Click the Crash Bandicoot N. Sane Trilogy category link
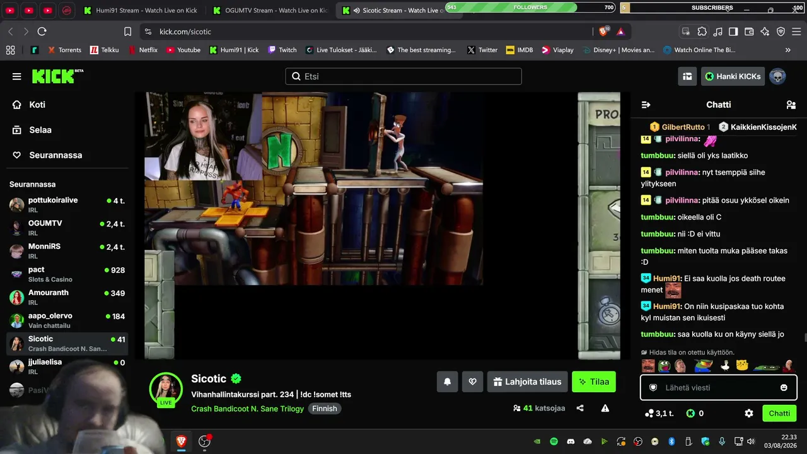The width and height of the screenshot is (807, 454). [247, 409]
